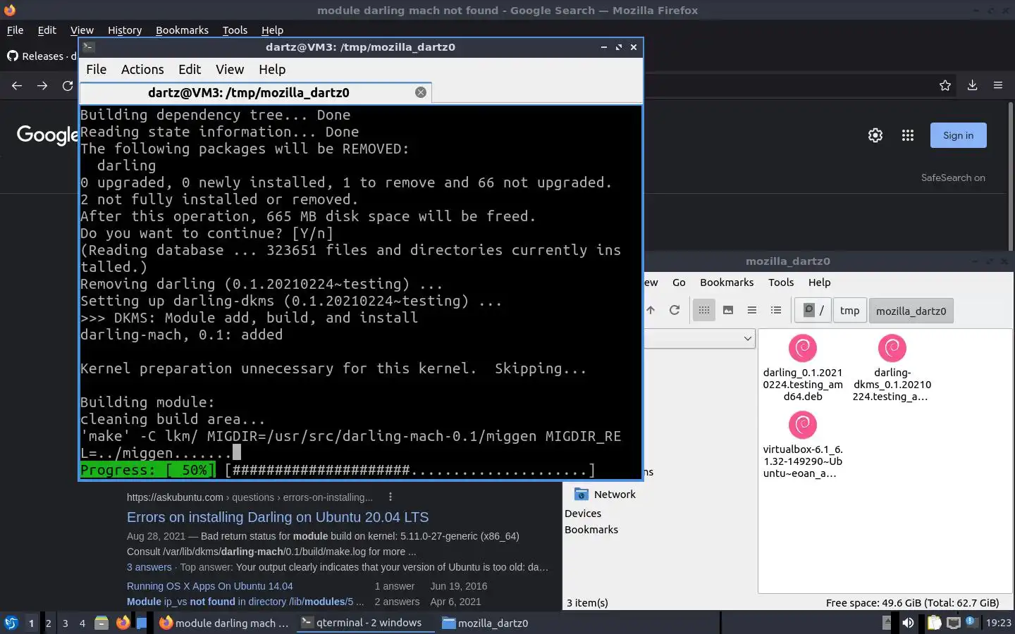Reload the Firefox page
Viewport: 1015px width, 634px height.
click(x=68, y=85)
